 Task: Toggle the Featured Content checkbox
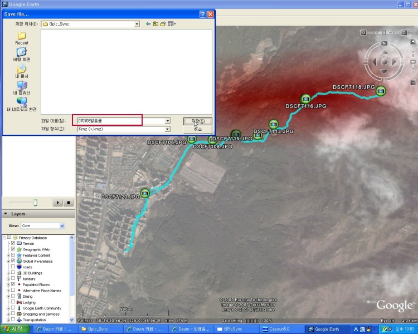tap(13, 255)
